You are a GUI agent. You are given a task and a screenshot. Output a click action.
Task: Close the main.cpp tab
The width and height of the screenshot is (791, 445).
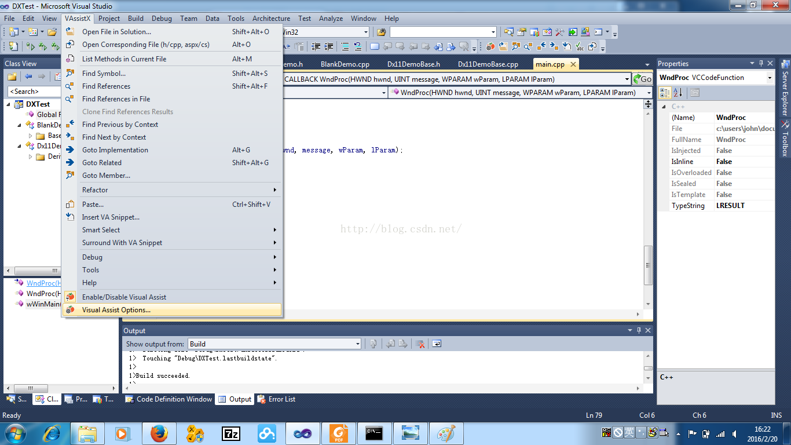click(573, 64)
